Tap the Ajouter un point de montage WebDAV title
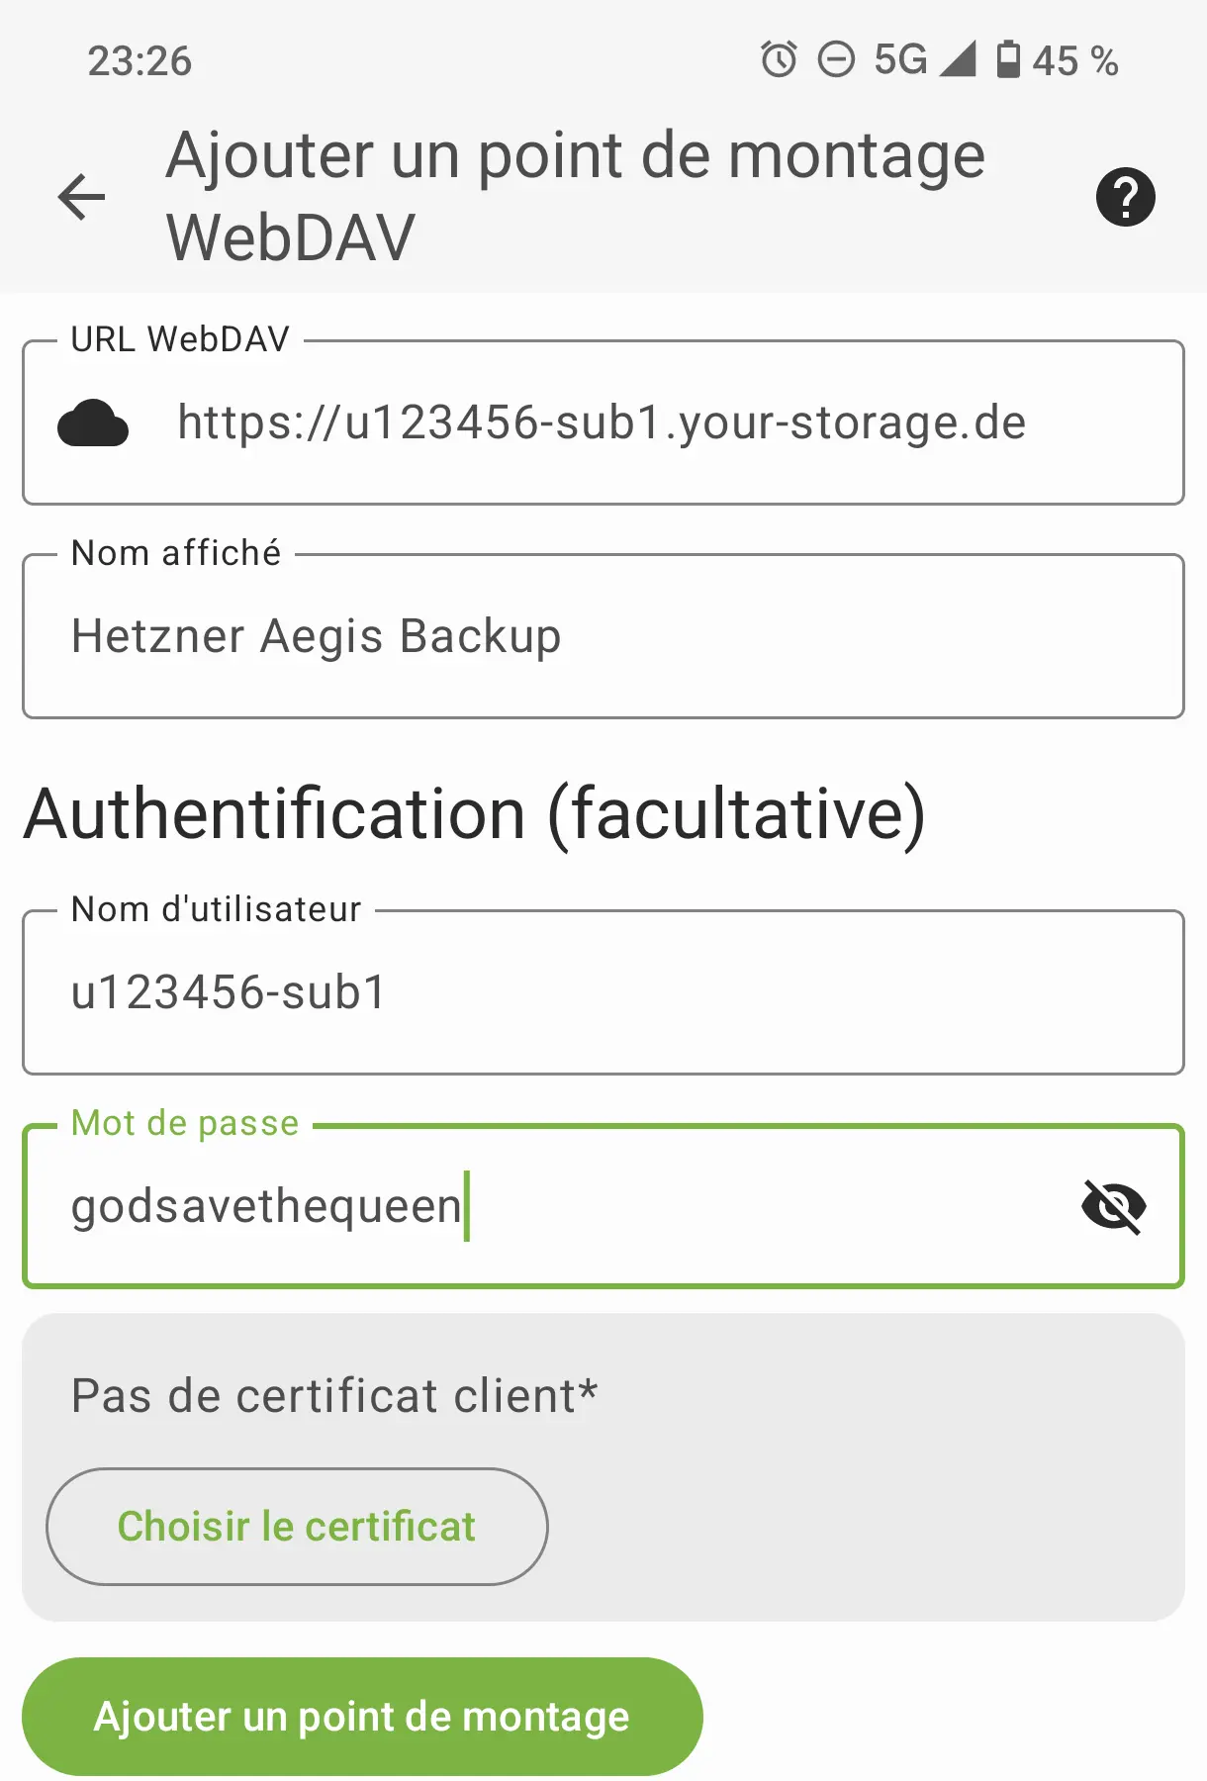 pyautogui.click(x=576, y=195)
